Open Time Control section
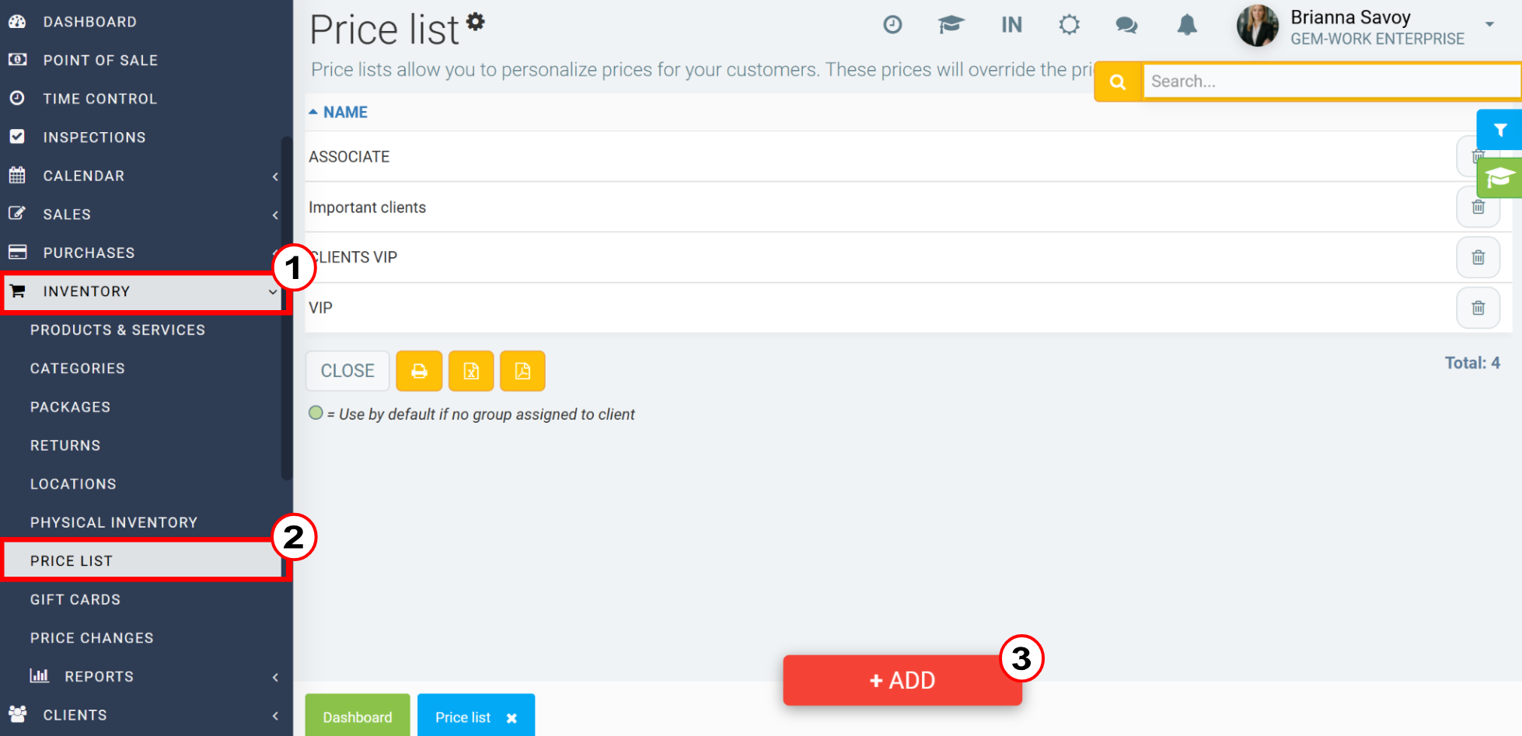The height and width of the screenshot is (736, 1522). 99,99
